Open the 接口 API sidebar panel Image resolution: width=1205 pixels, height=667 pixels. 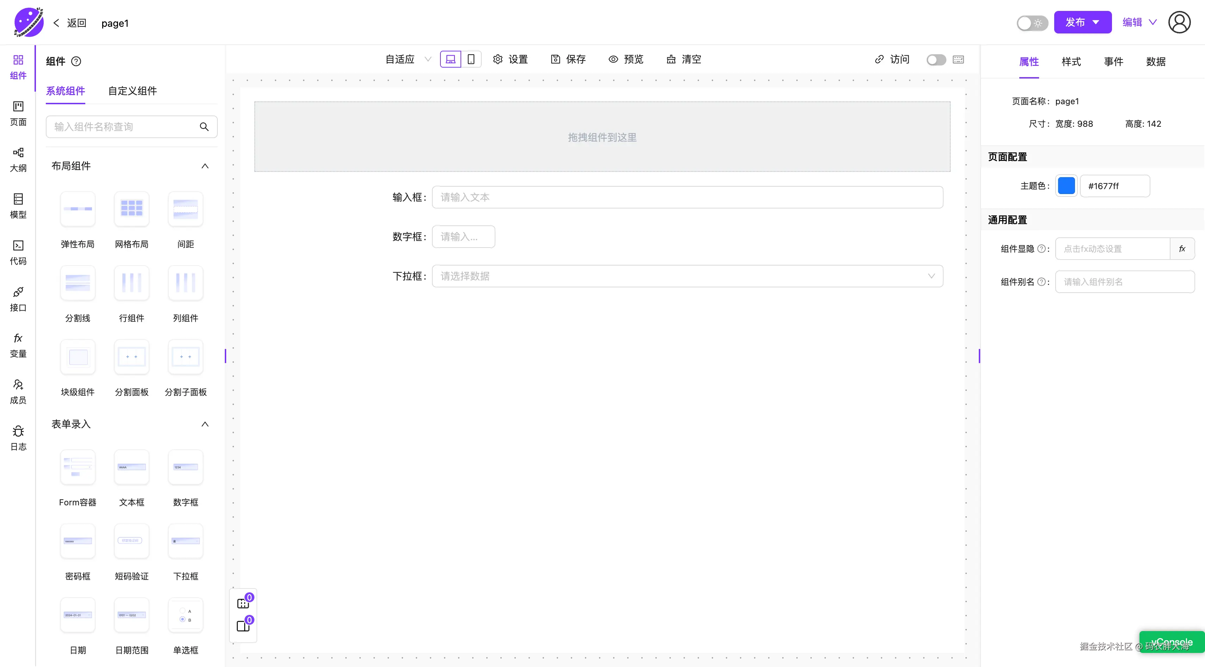[18, 299]
